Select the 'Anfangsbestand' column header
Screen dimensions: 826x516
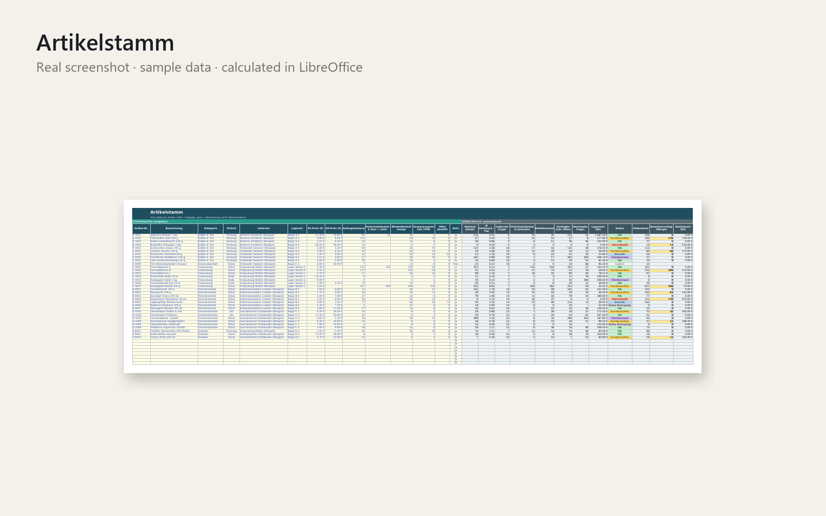point(354,229)
